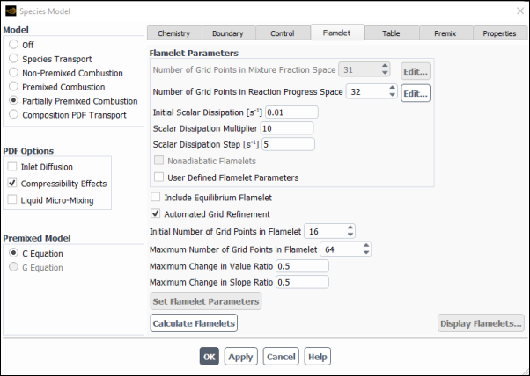Viewport: 530px width, 376px height.
Task: Close the Species Model dialog
Action: [520, 11]
